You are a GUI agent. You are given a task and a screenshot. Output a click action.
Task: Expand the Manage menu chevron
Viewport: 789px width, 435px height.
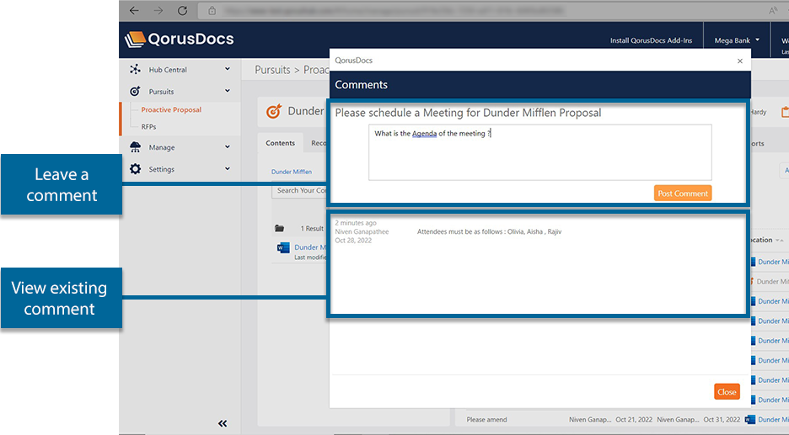(x=228, y=147)
